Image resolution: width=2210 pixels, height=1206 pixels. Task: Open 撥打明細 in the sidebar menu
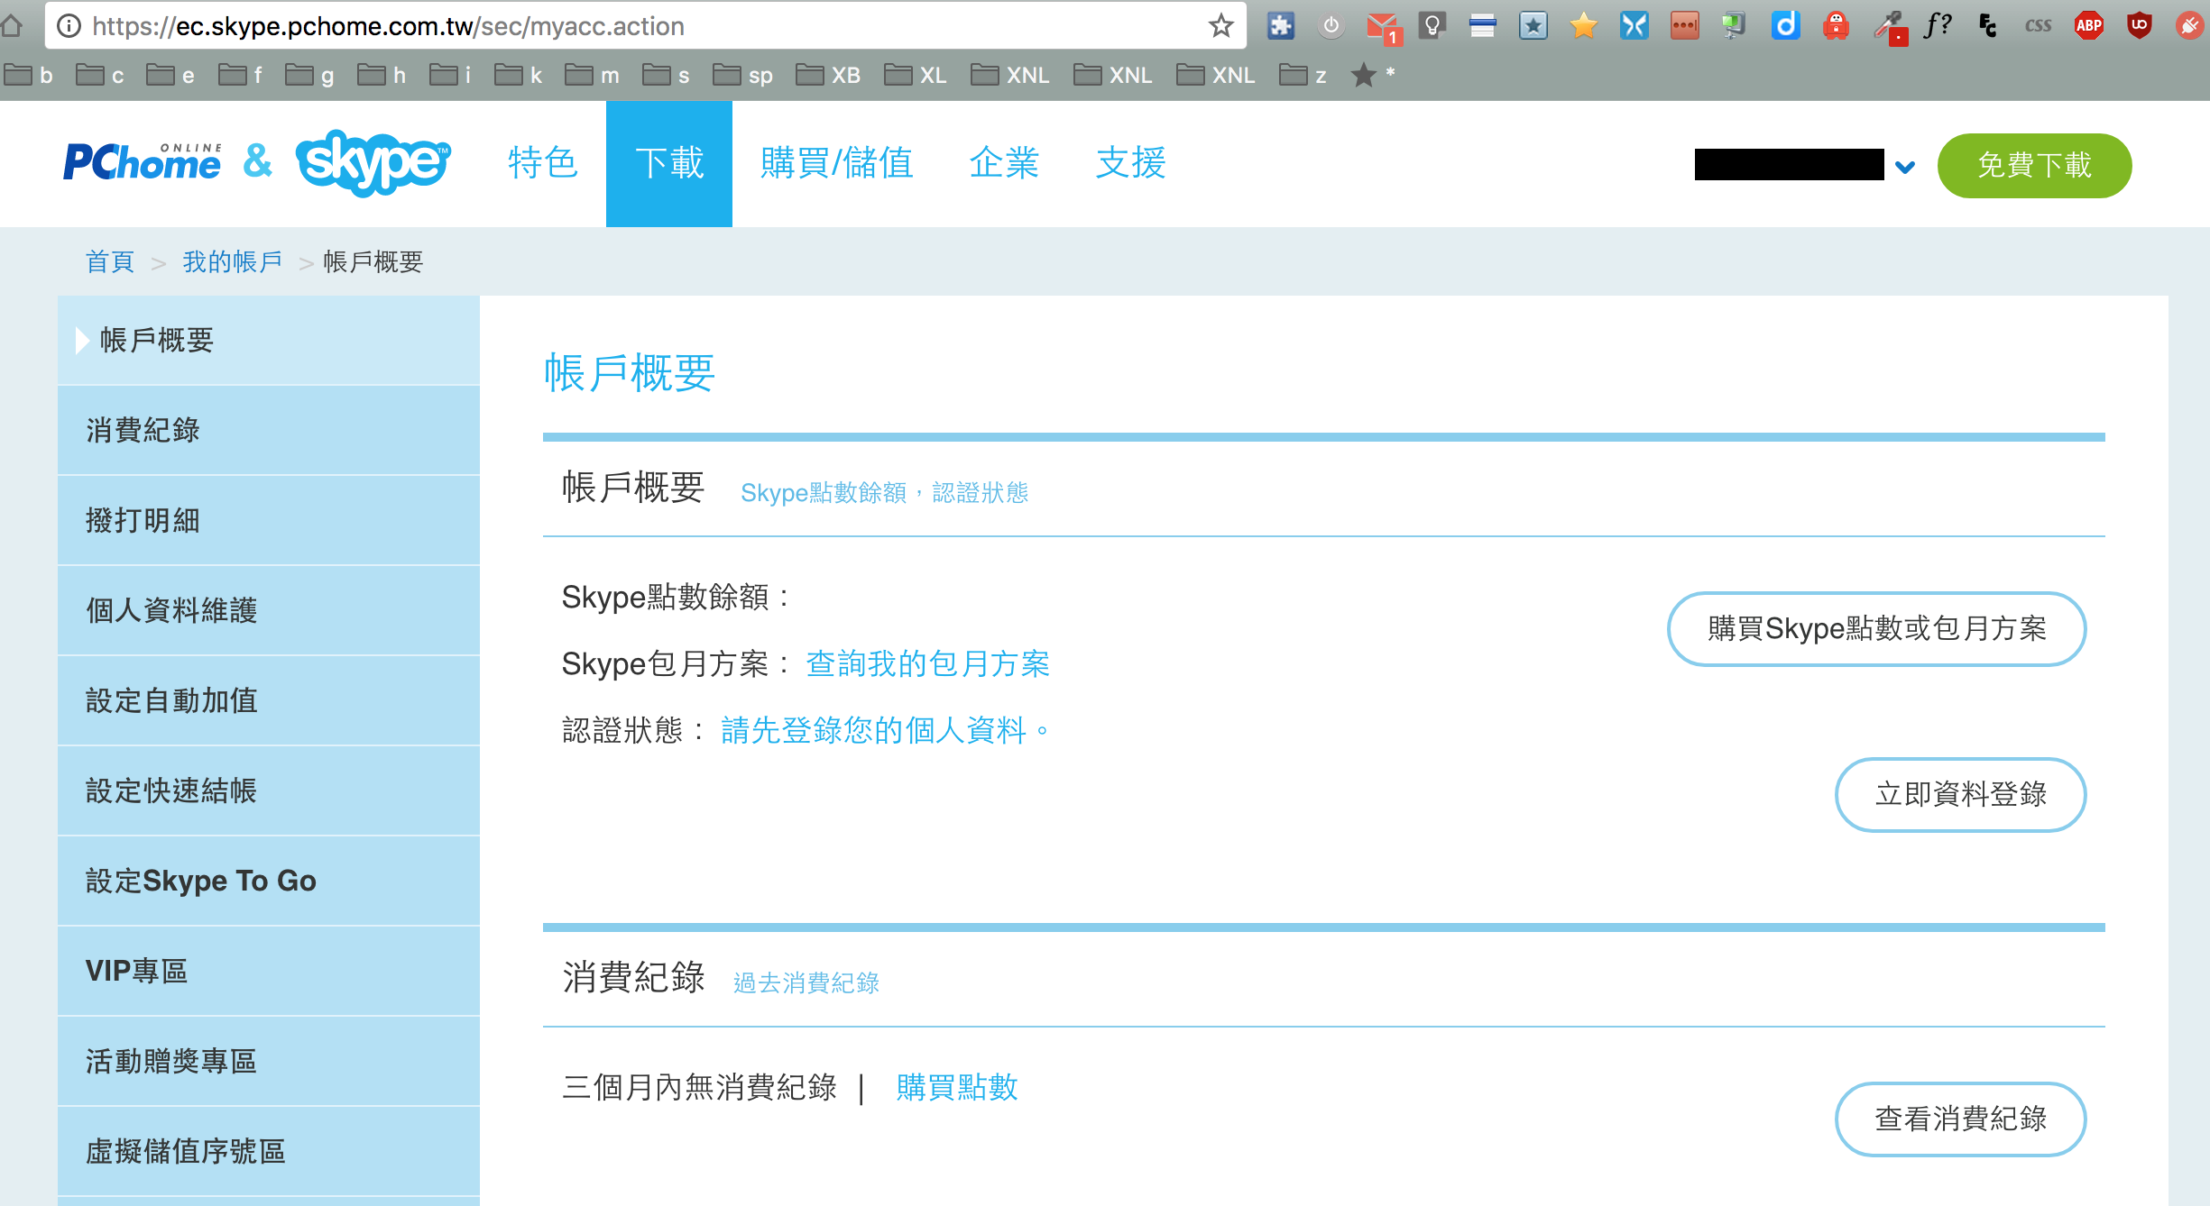269,520
